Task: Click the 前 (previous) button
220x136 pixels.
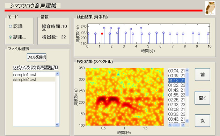Action: pos(203,75)
